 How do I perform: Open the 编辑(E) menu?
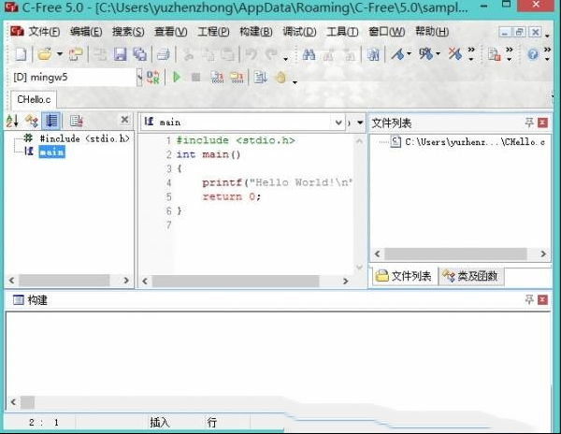pyautogui.click(x=86, y=32)
